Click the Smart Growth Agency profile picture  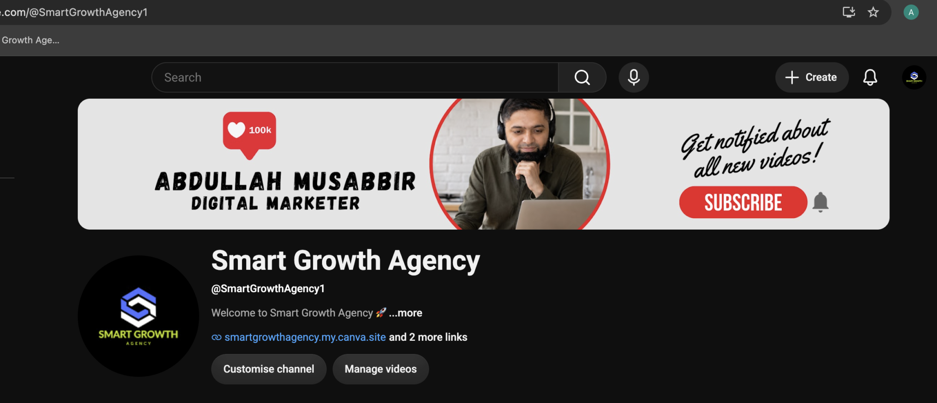tap(138, 316)
